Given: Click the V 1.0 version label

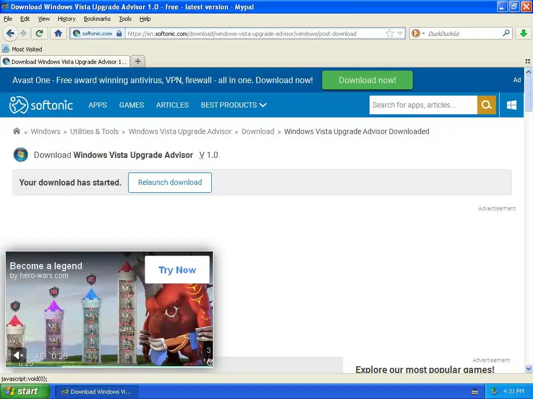Looking at the screenshot, I should tap(208, 155).
